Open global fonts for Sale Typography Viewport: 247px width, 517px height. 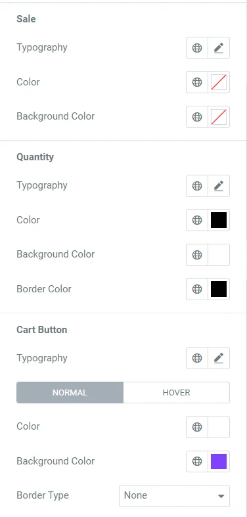[197, 48]
